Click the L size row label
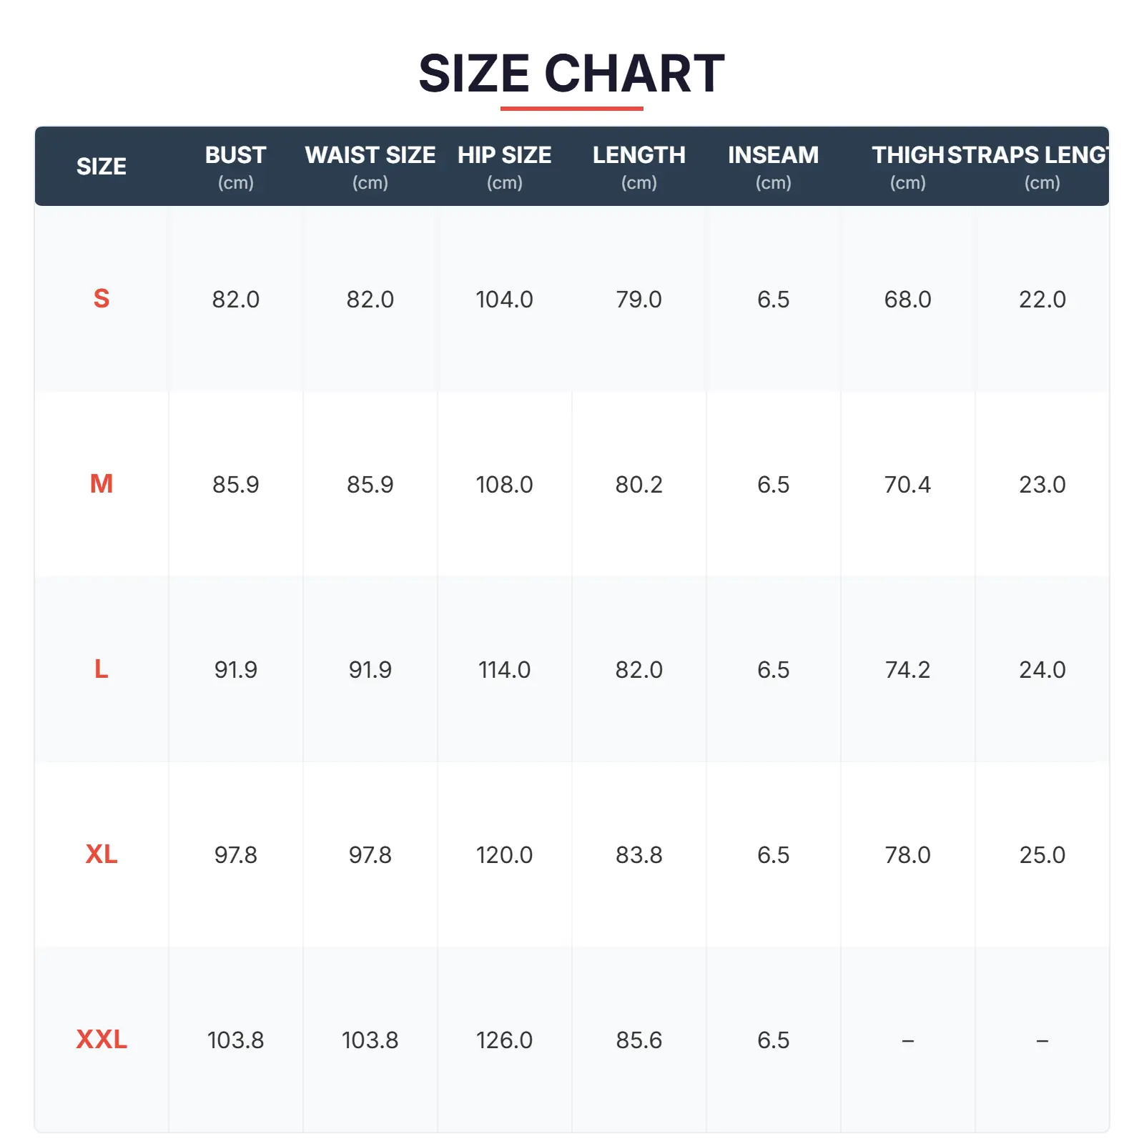The width and height of the screenshot is (1144, 1144). pos(102,669)
